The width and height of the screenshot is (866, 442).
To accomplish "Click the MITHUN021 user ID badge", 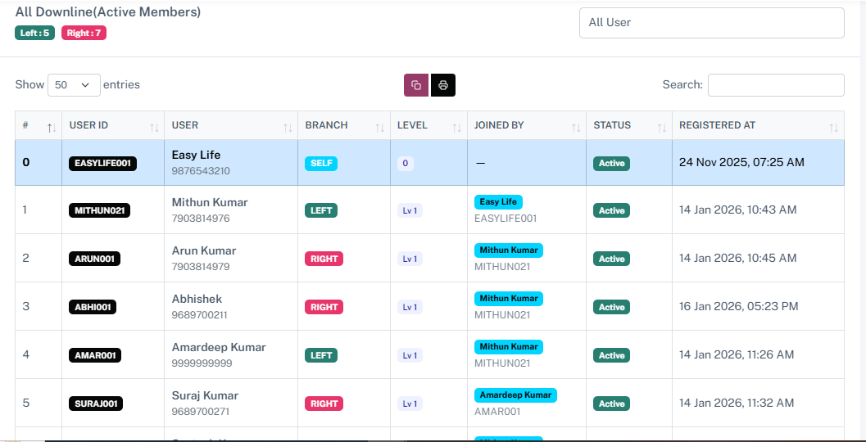I will (x=99, y=210).
